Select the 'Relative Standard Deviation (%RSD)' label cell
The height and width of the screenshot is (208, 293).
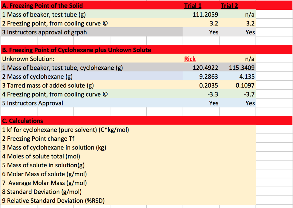(53, 201)
